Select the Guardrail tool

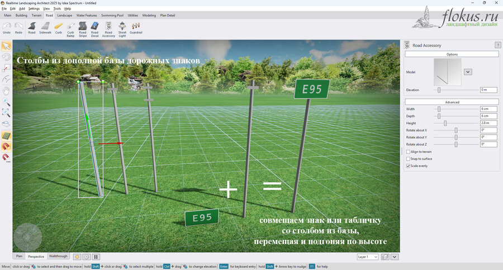pos(136,28)
